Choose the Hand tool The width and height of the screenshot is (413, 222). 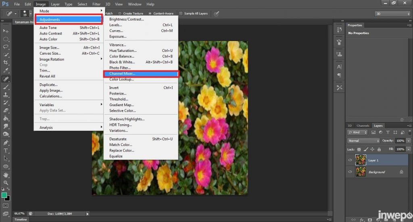(6, 175)
